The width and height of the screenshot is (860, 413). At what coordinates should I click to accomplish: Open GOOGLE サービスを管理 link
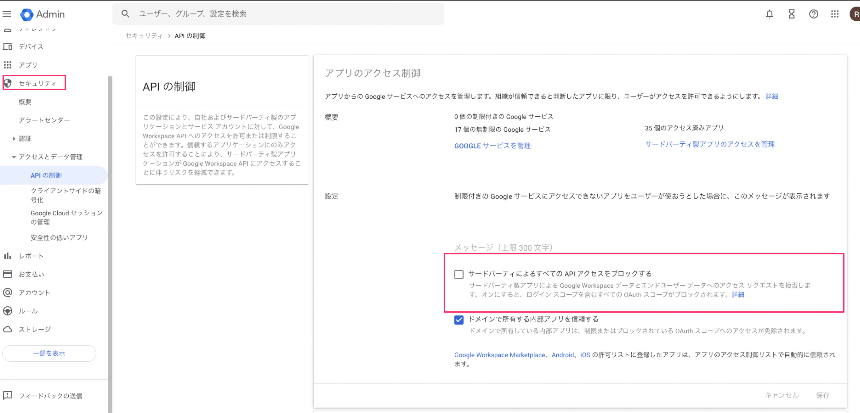pyautogui.click(x=492, y=146)
